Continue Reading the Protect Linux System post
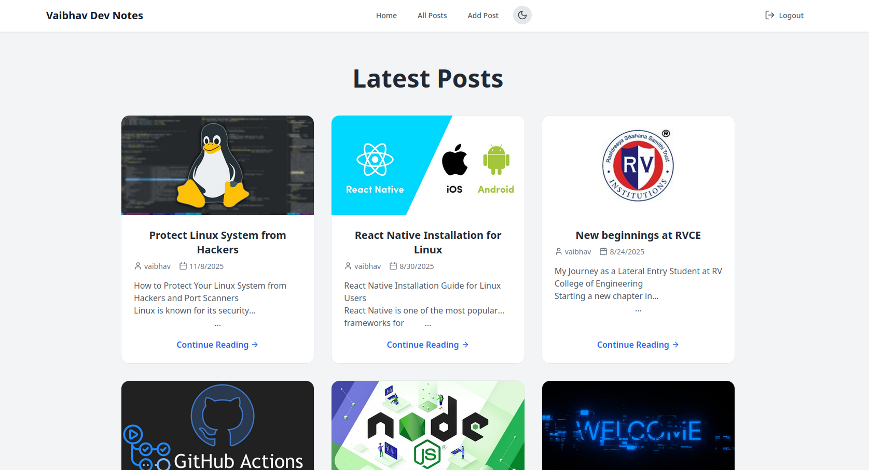Image resolution: width=869 pixels, height=470 pixels. pos(217,345)
